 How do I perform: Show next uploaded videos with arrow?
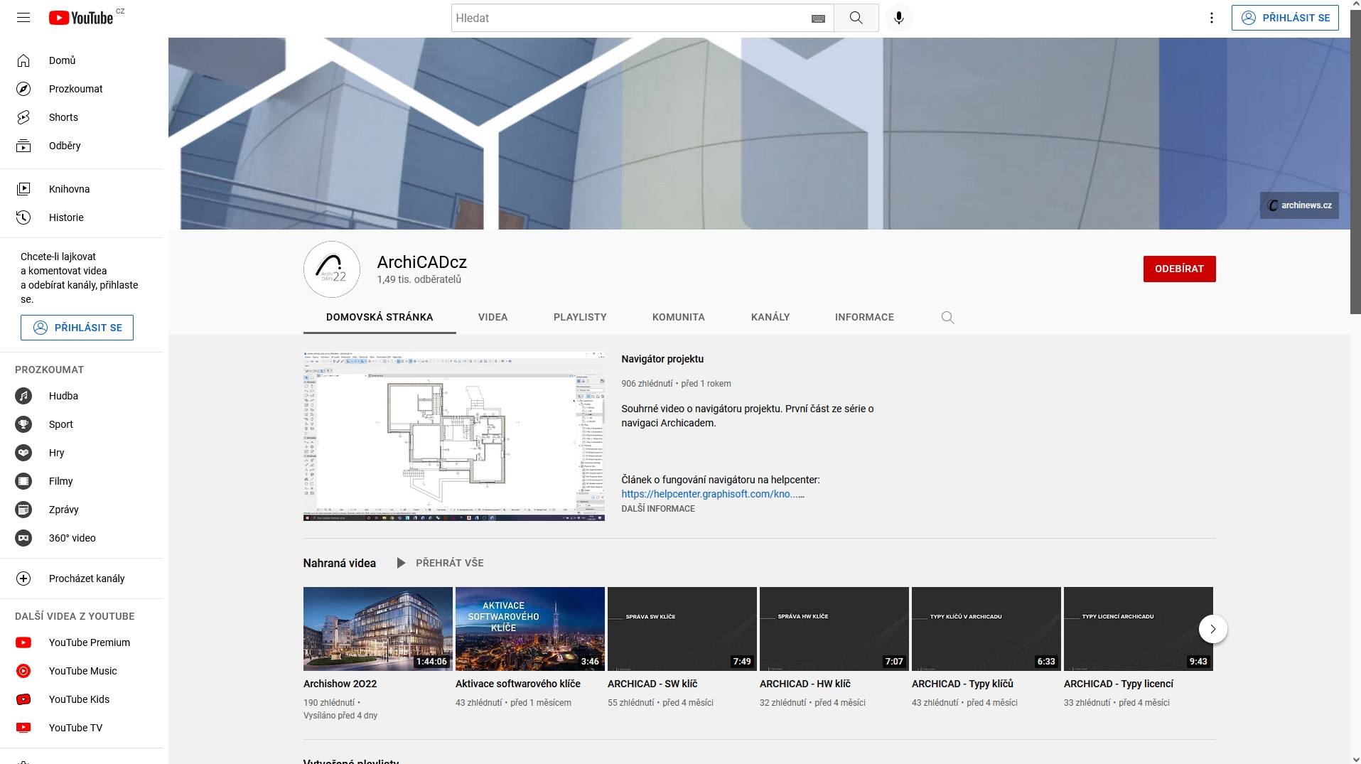pyautogui.click(x=1212, y=629)
